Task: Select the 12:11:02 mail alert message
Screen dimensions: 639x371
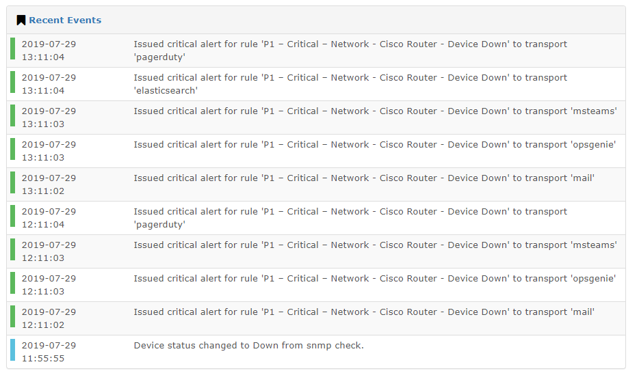Action: tap(365, 312)
